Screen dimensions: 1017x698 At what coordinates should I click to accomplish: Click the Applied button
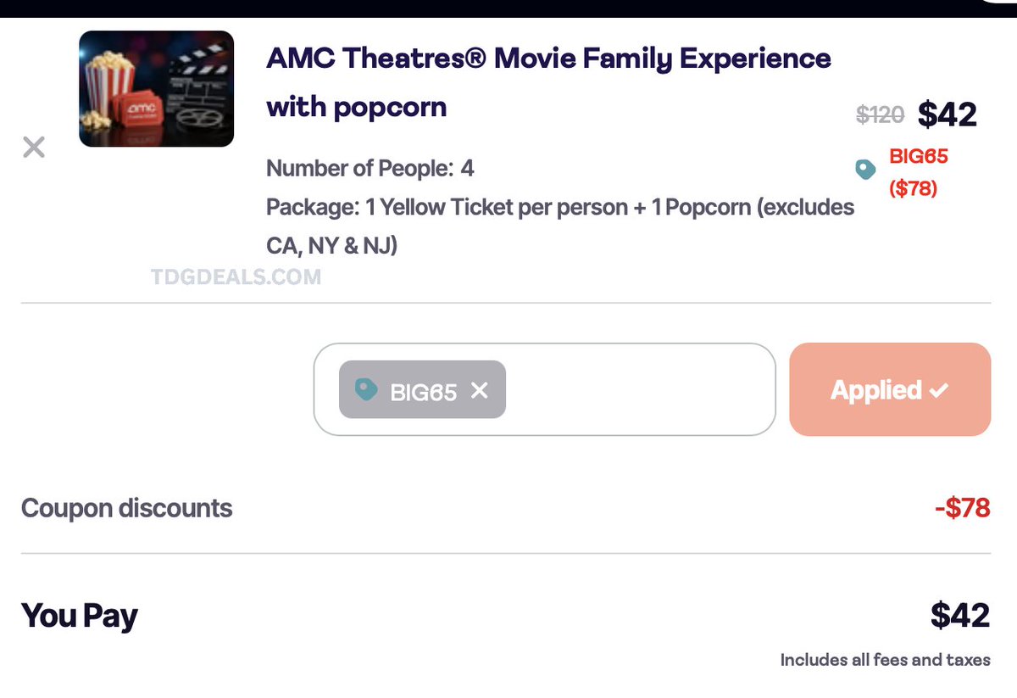(x=889, y=390)
